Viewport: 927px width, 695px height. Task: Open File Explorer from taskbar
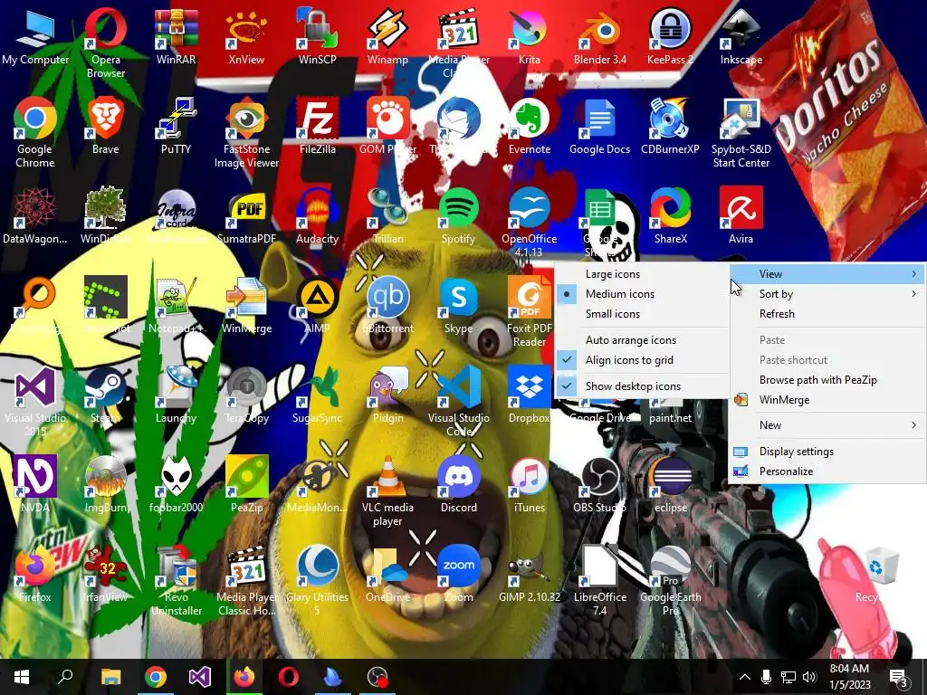pos(111,677)
